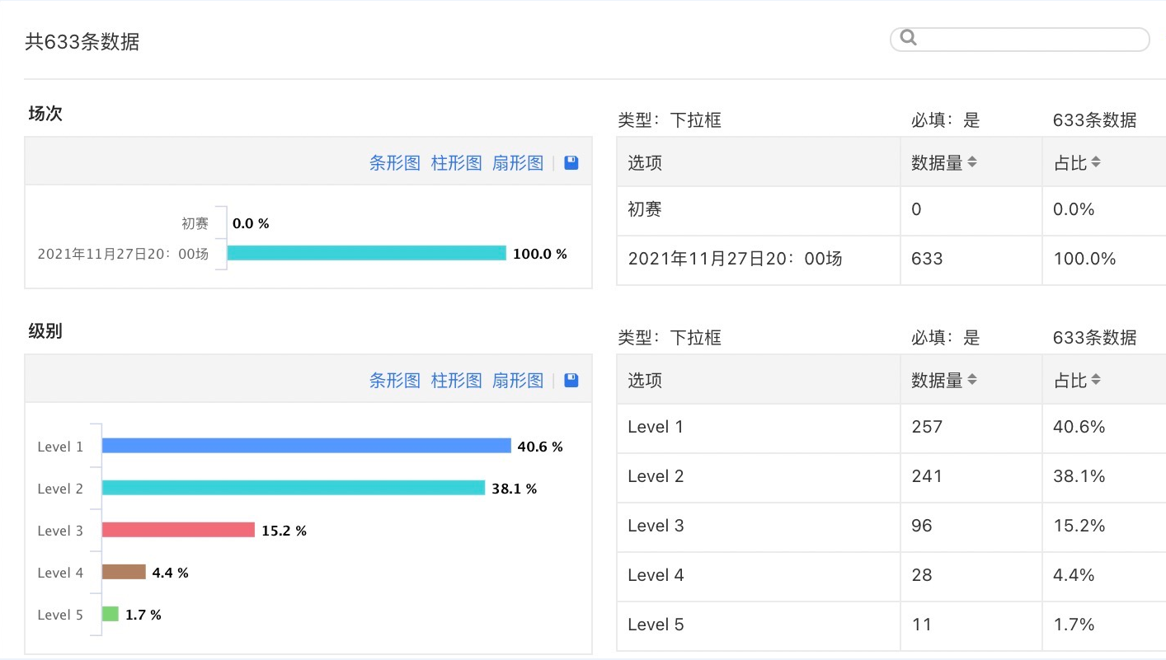Click the Level 1 chart axis label
Viewport: 1166px width, 660px height.
[60, 447]
